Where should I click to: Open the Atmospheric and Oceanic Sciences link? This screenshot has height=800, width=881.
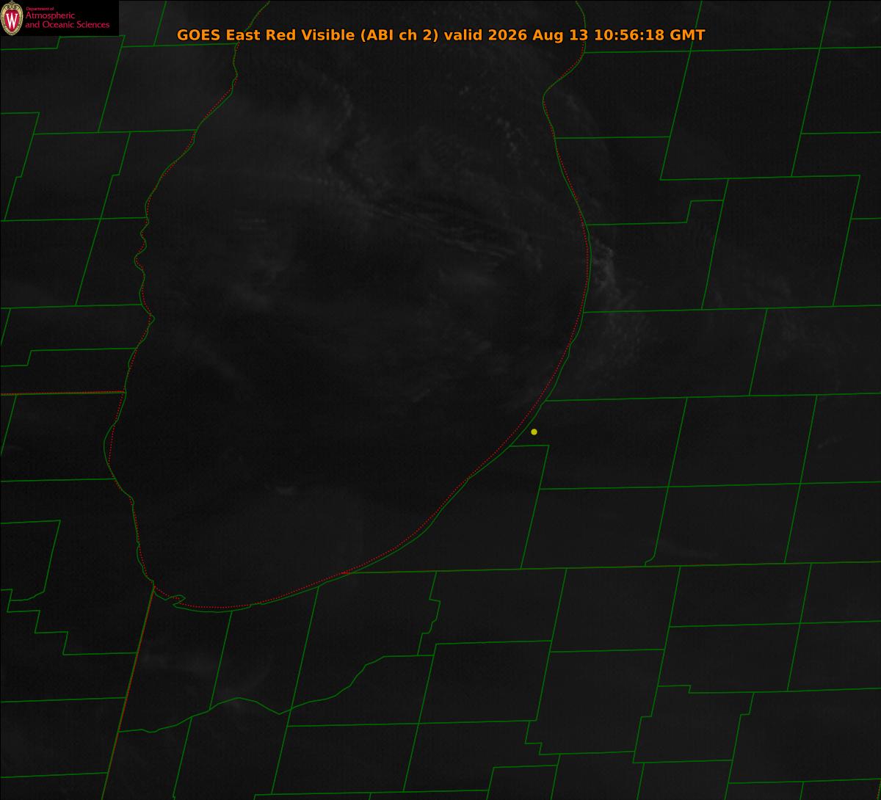pyautogui.click(x=67, y=19)
